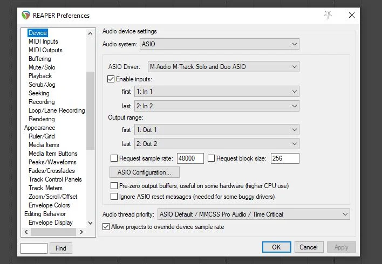
Task: Go to Track Meters settings
Action: tap(45, 188)
